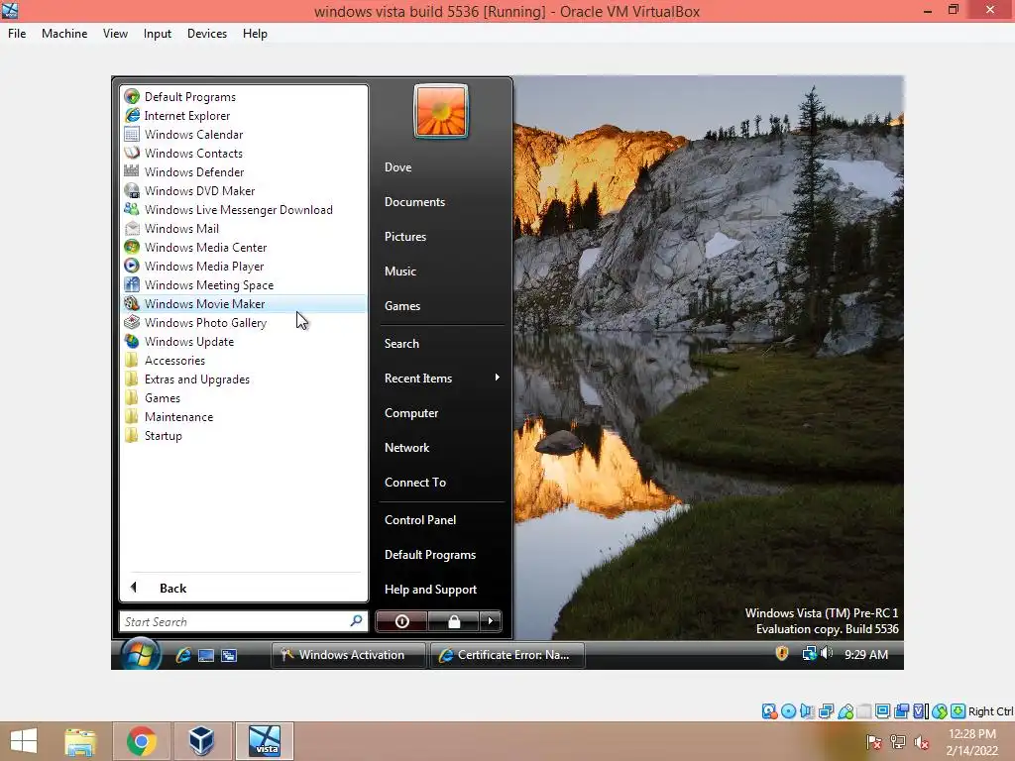Open Documents from the Start menu

coord(441,202)
